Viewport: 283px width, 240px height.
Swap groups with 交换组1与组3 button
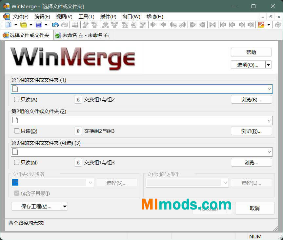pyautogui.click(x=78, y=162)
